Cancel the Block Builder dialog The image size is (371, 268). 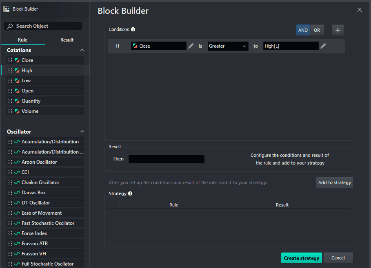(x=338, y=258)
